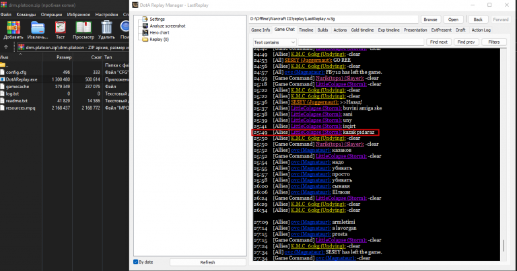
Task: Open the Избранное menu in WinRAR
Action: click(79, 15)
